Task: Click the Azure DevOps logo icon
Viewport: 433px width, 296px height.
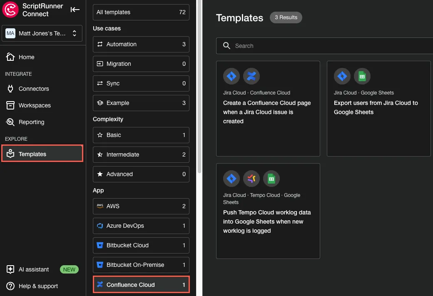Action: 100,226
